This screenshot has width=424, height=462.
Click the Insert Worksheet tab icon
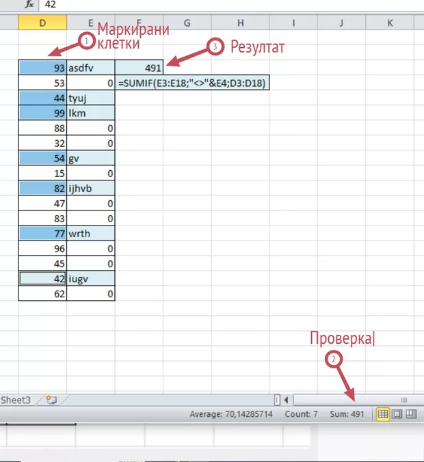pyautogui.click(x=51, y=400)
